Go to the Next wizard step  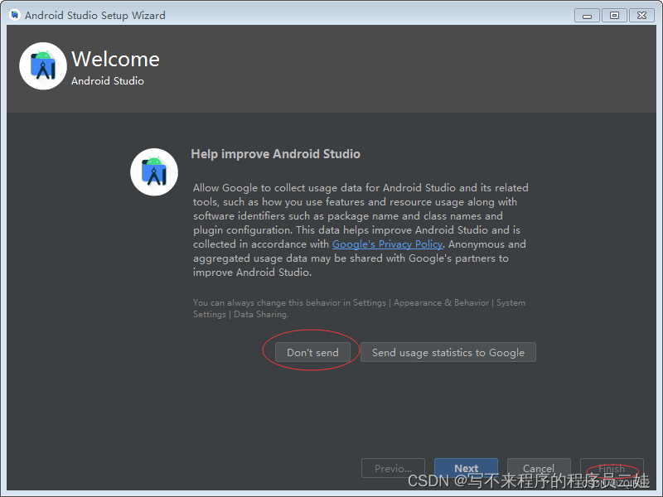(x=466, y=468)
